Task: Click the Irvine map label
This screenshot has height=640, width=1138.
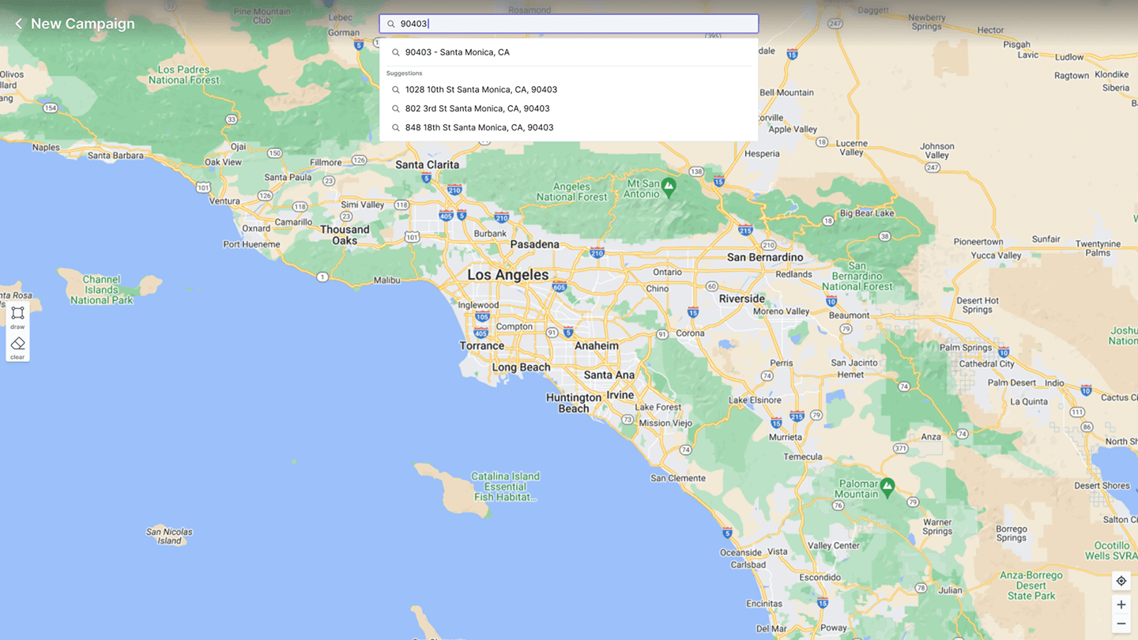Action: (620, 395)
